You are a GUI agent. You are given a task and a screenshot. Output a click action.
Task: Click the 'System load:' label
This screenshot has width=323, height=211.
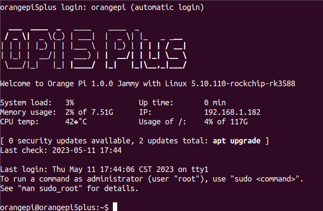click(x=26, y=103)
